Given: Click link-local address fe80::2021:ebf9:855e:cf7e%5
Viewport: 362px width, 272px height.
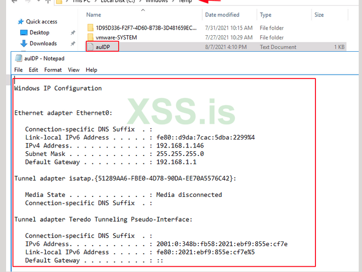Looking at the screenshot, I should 205,252.
